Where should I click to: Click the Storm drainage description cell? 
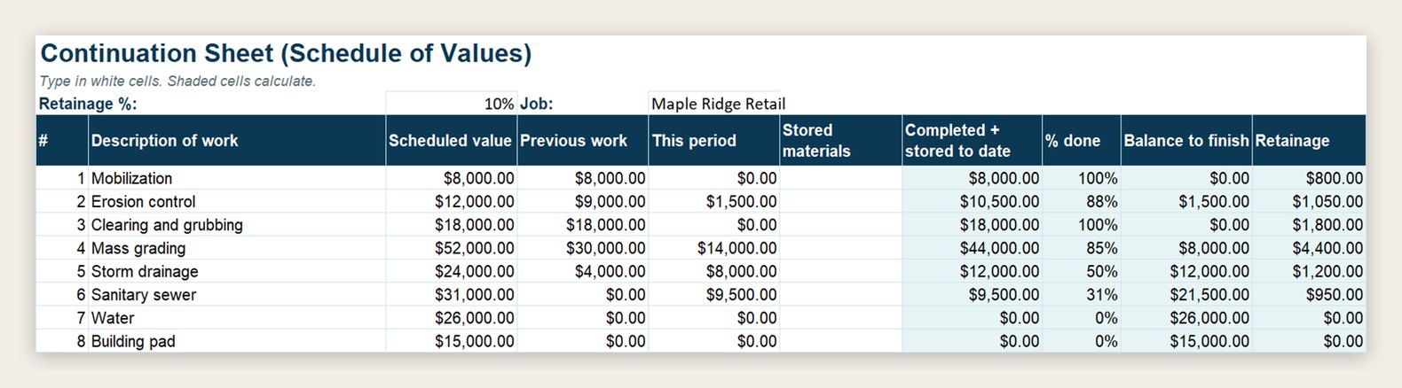coord(237,271)
